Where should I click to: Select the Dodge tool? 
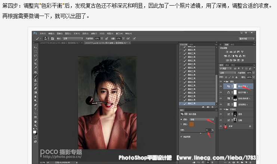(36, 100)
